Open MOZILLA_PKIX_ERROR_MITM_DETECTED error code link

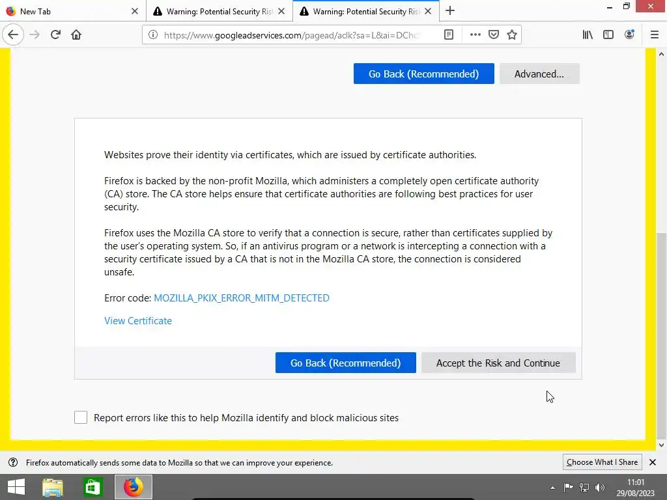click(x=242, y=298)
